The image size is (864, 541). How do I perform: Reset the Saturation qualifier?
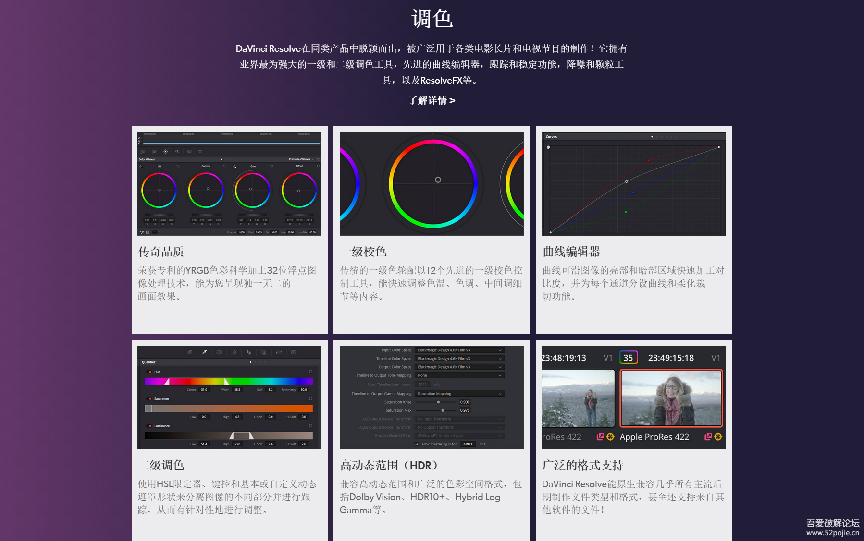click(x=310, y=398)
